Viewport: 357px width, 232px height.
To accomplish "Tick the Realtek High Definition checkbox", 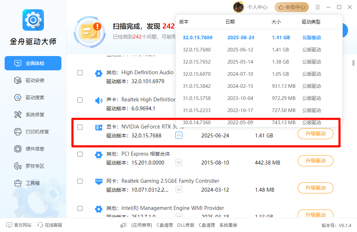I will click(80, 100).
